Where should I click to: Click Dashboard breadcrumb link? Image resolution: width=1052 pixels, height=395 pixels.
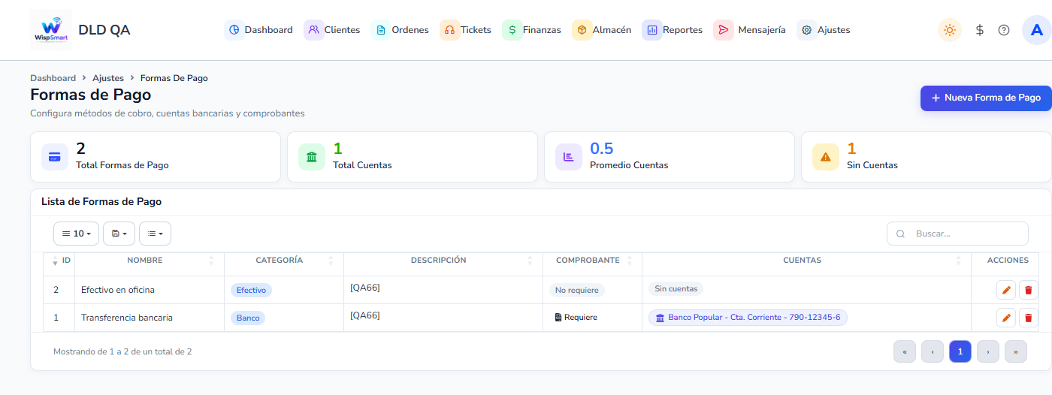(x=53, y=78)
